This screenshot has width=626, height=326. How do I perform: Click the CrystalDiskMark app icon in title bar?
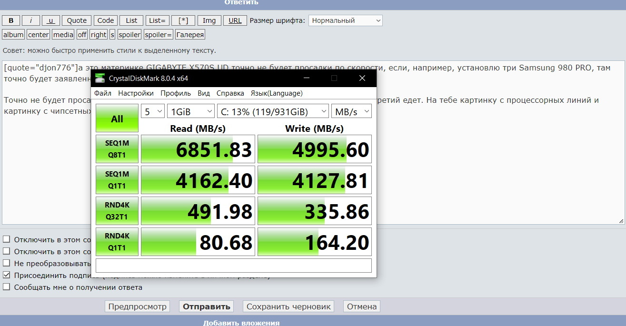(99, 79)
